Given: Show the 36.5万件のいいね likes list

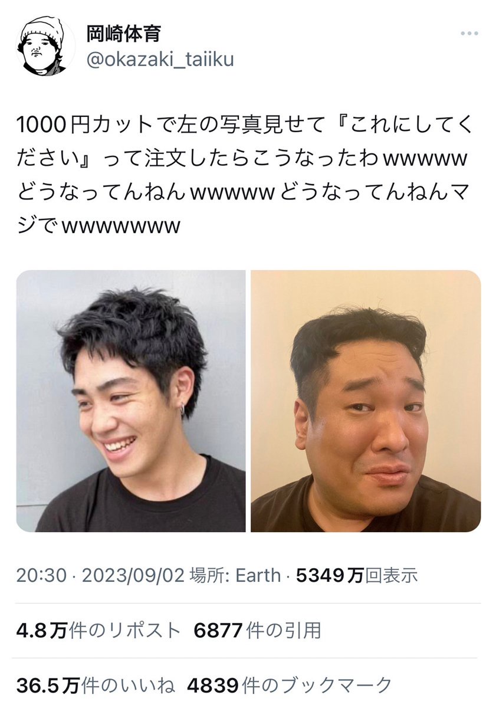Looking at the screenshot, I should pos(96,686).
